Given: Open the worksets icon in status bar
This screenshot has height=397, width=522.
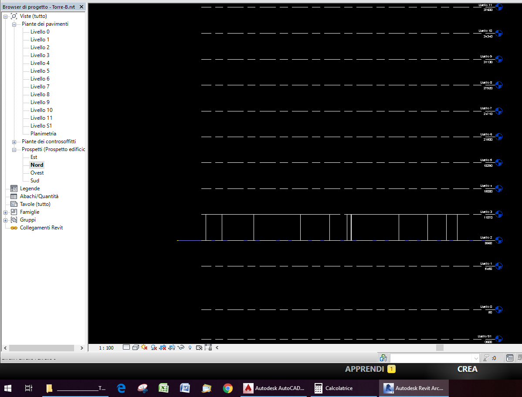Looking at the screenshot, I should pyautogui.click(x=383, y=358).
